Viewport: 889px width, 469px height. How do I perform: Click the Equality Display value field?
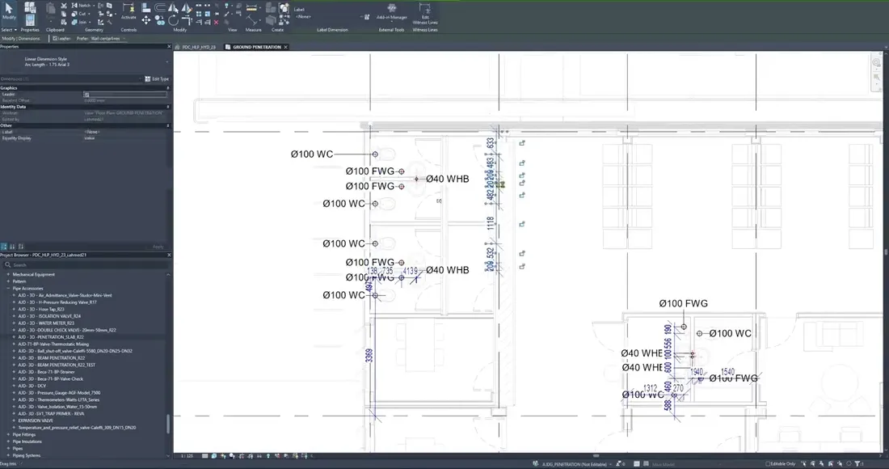pyautogui.click(x=124, y=138)
